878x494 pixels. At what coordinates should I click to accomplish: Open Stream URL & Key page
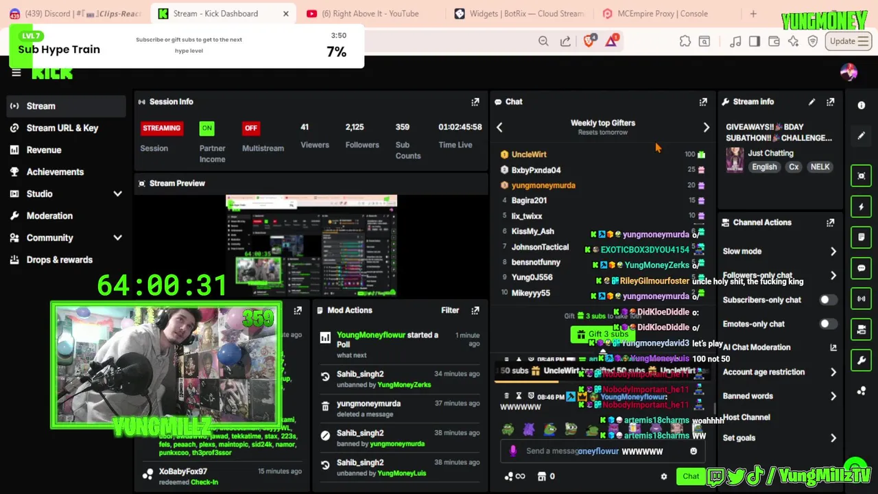pos(66,128)
